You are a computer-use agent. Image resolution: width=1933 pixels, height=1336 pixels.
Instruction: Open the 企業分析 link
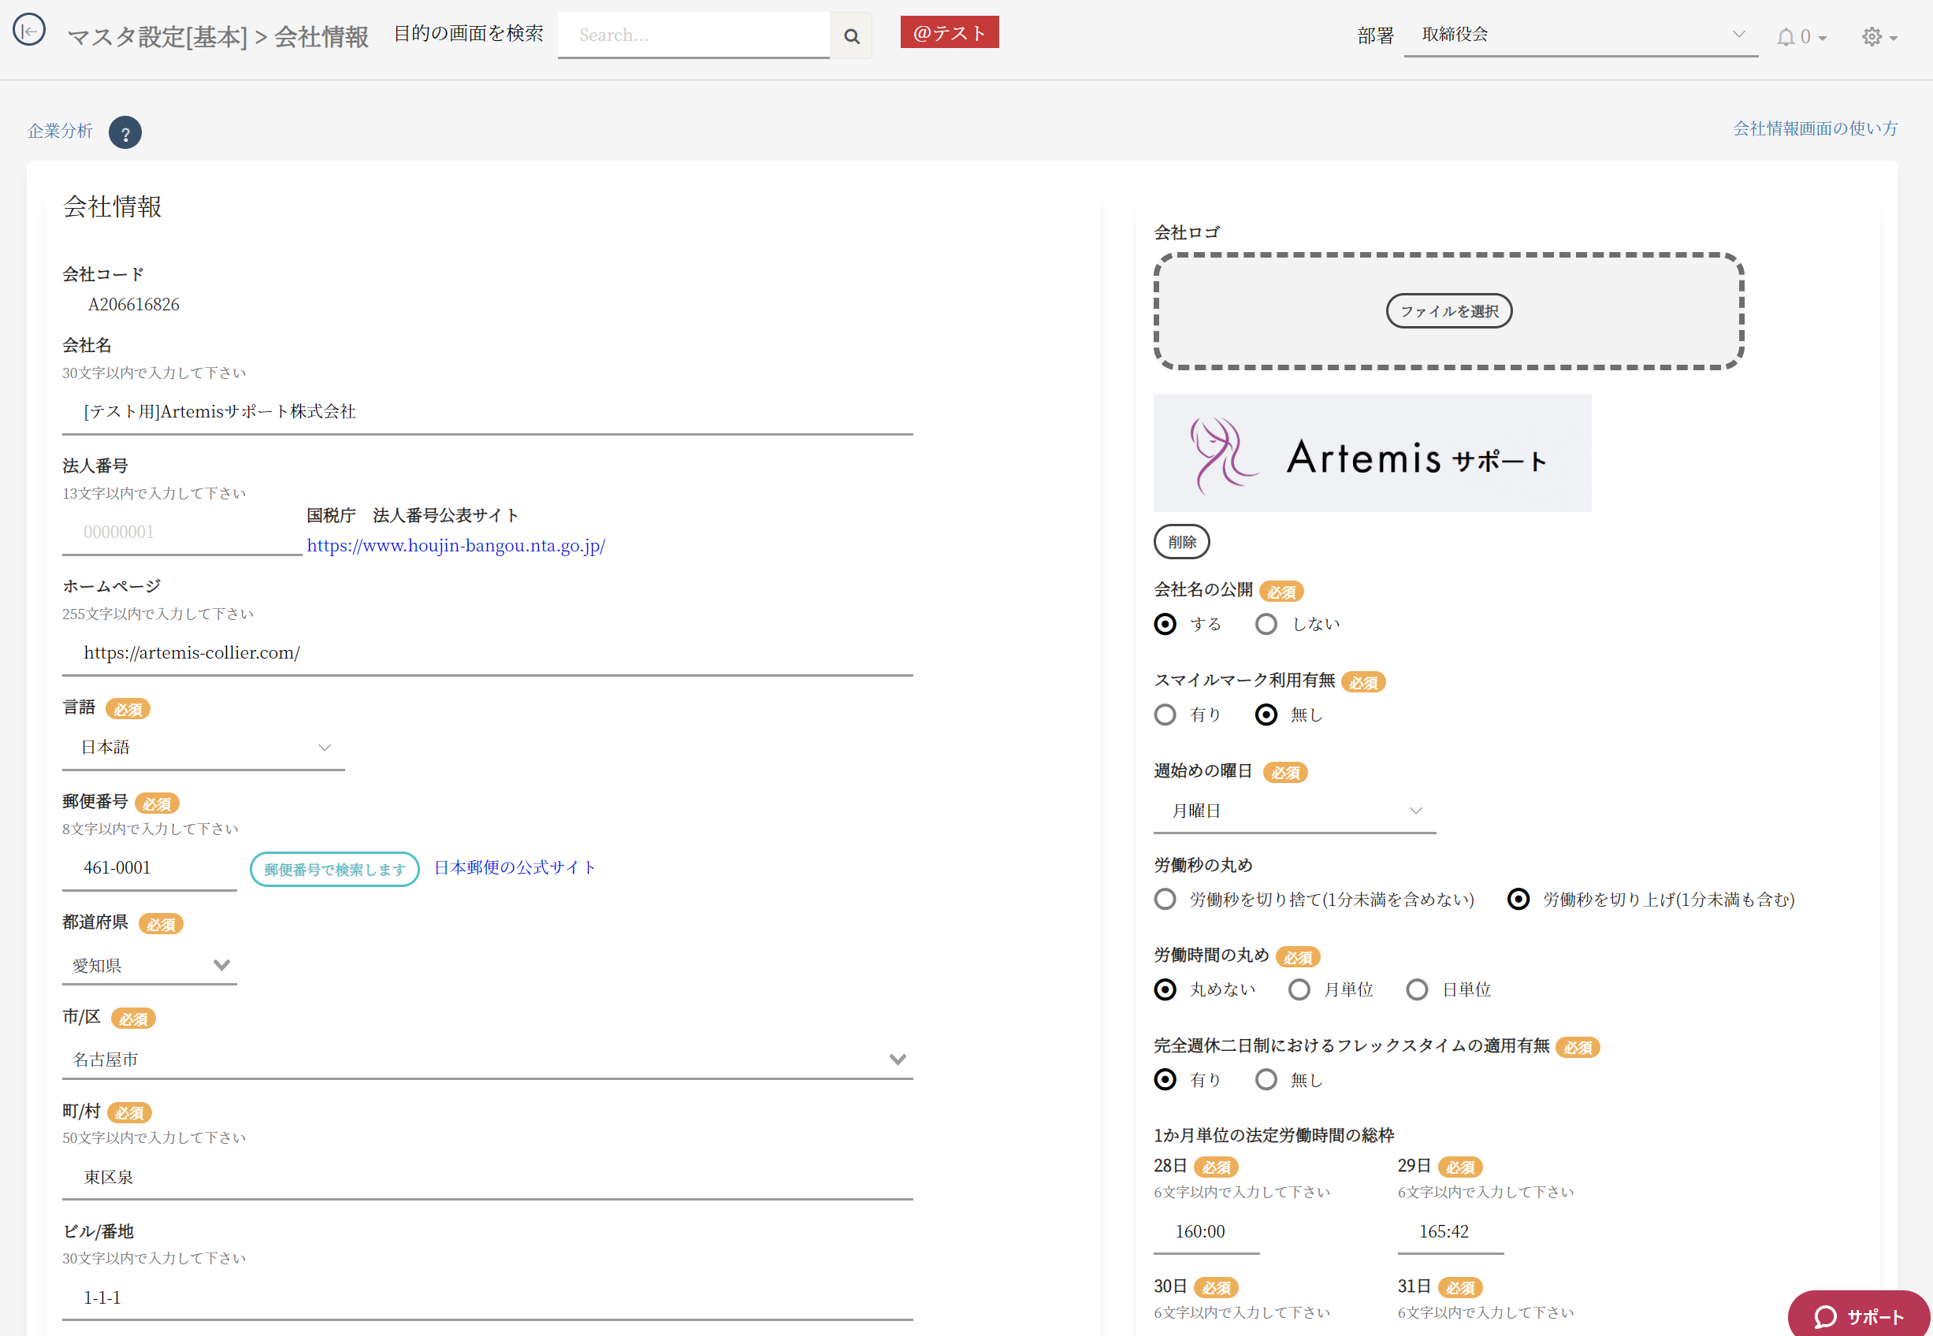59,131
